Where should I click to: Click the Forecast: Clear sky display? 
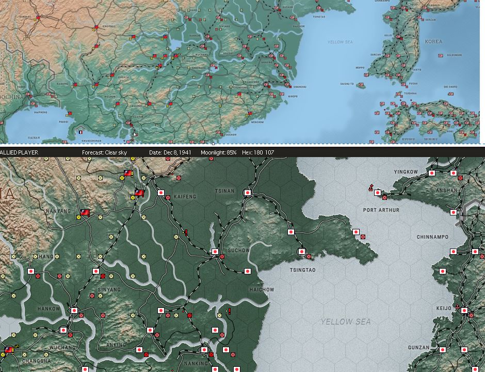105,152
